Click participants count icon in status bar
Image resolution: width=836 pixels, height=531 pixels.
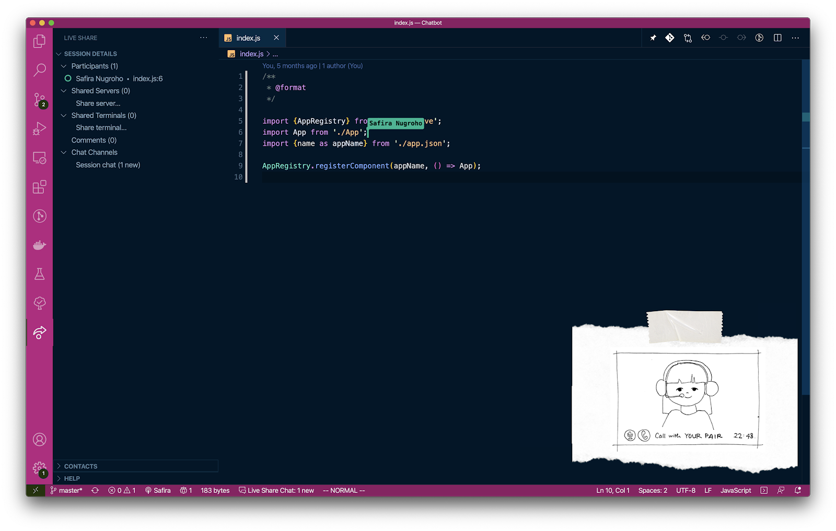(186, 490)
